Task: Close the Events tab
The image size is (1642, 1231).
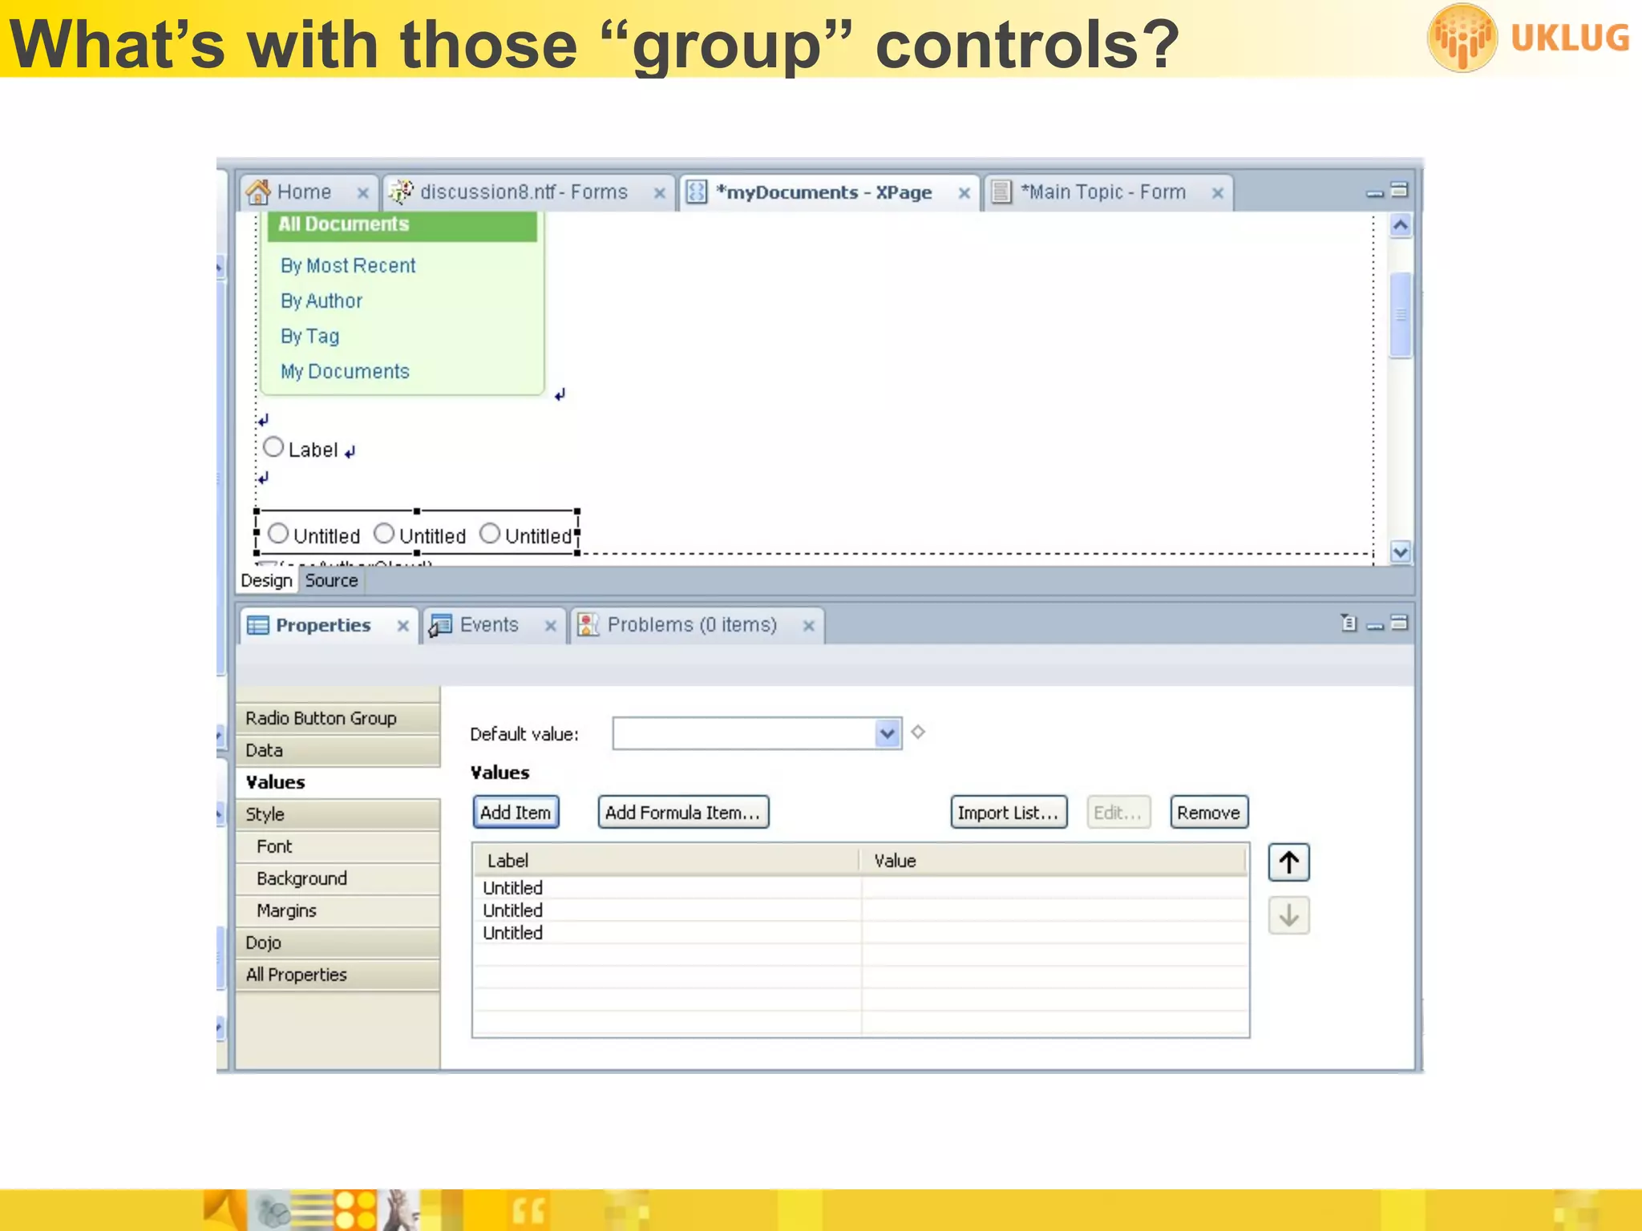Action: (551, 626)
